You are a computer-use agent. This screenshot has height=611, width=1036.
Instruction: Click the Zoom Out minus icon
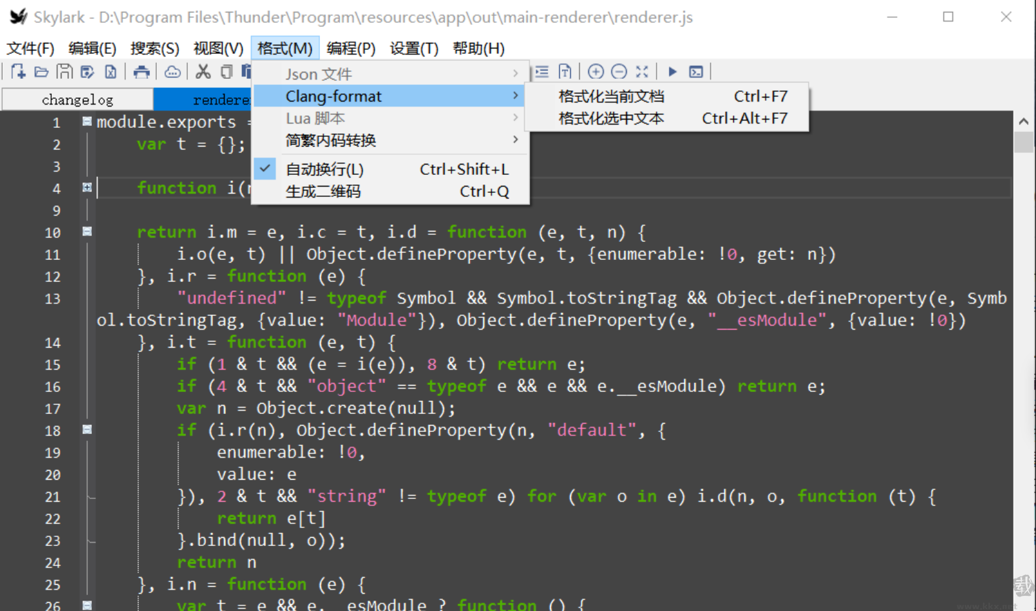pyautogui.click(x=619, y=72)
